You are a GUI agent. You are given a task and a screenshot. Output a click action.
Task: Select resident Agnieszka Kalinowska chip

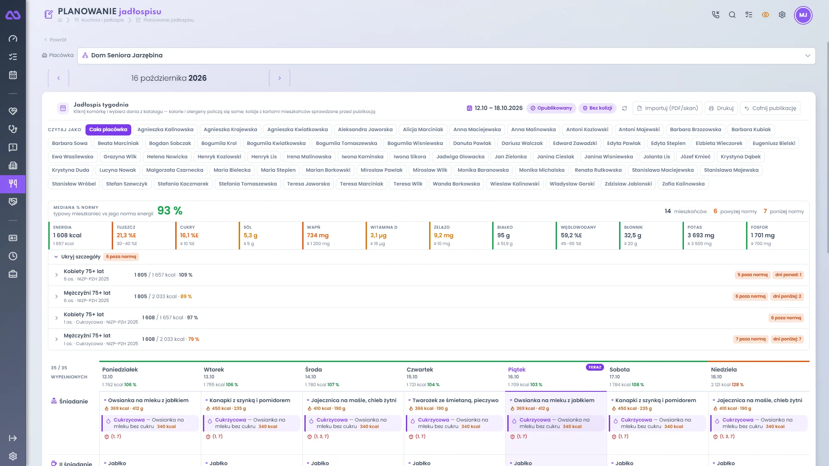click(165, 129)
